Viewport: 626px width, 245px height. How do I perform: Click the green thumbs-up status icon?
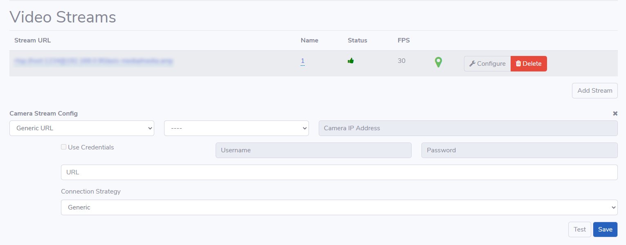(x=351, y=61)
